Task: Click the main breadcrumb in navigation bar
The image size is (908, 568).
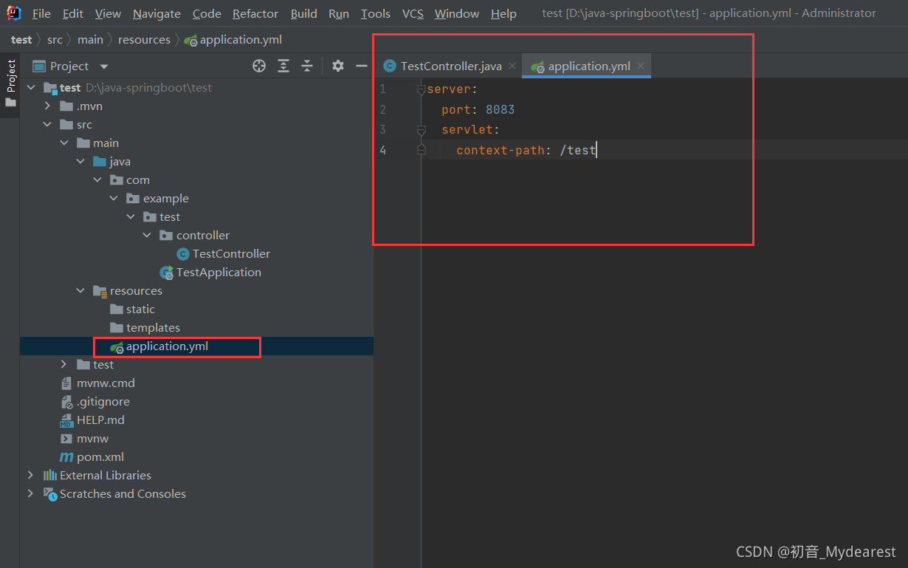Action: coord(90,40)
